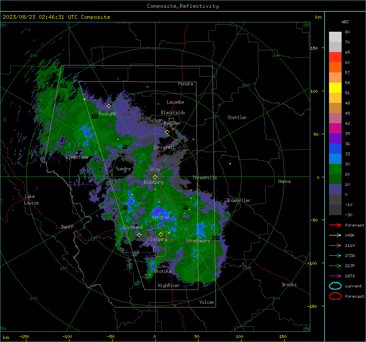This screenshot has width=366, height=342.
Task: Click the Strathmore label
Action: (x=198, y=241)
